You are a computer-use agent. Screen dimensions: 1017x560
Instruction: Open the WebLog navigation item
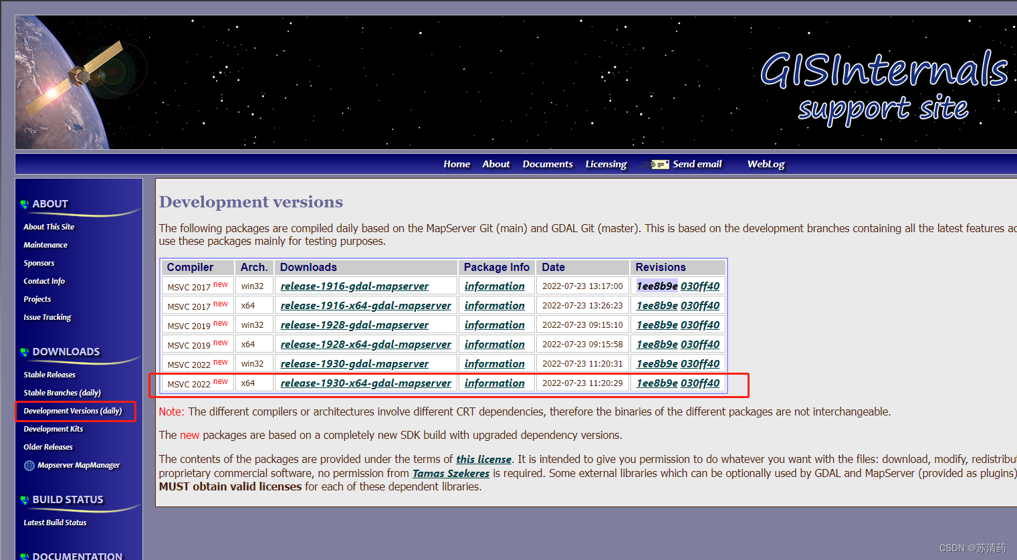coord(766,164)
